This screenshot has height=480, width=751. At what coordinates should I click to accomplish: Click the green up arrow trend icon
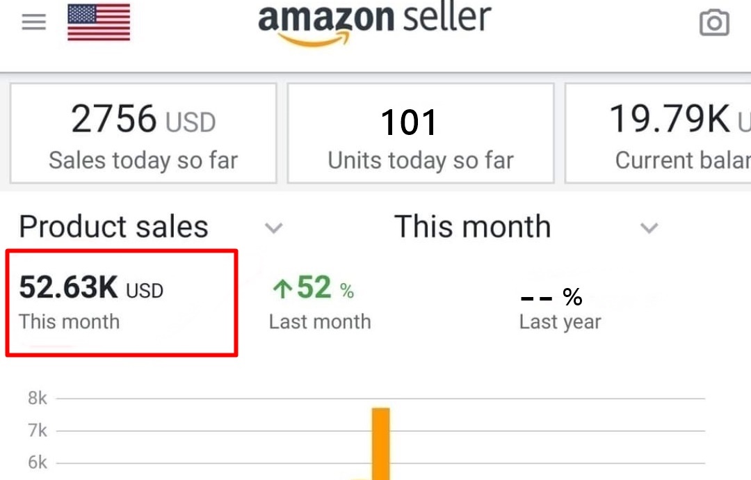[281, 289]
